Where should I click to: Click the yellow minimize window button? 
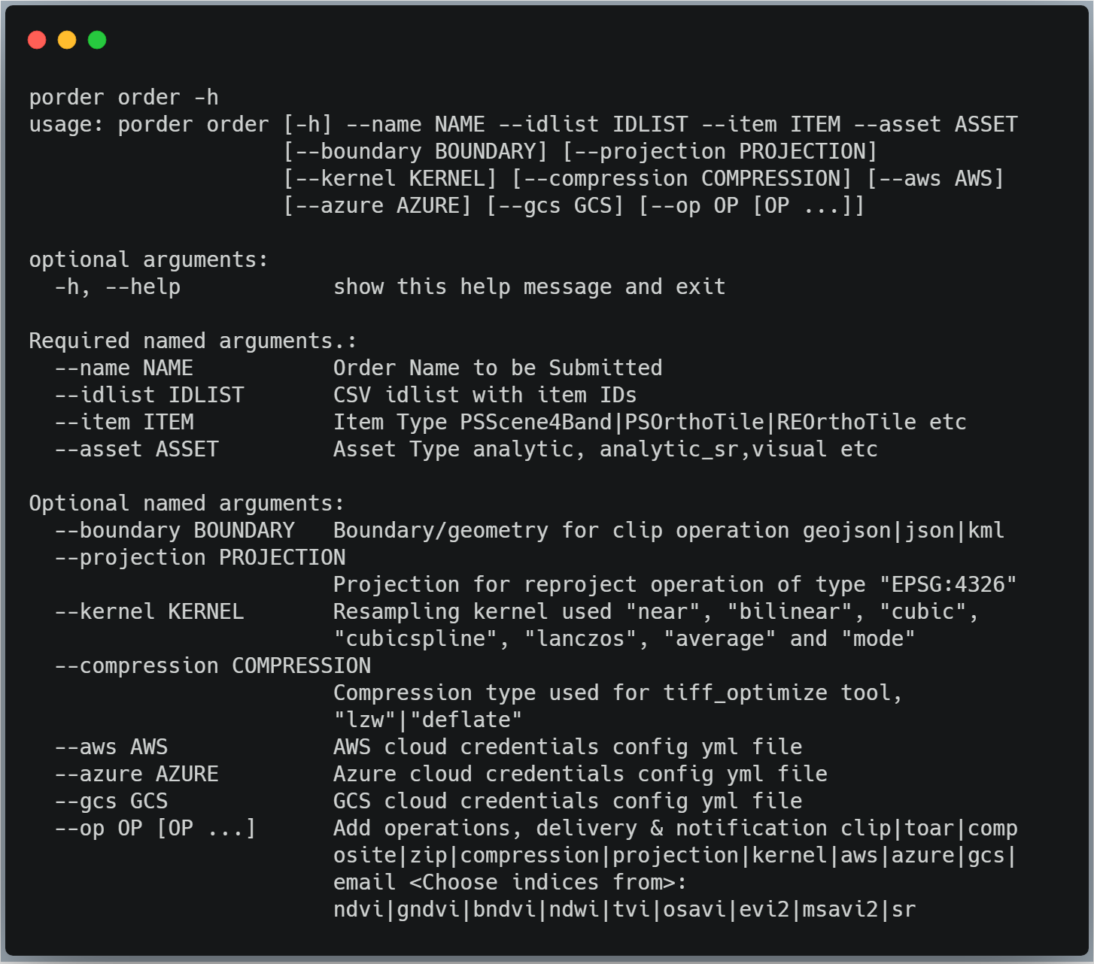coord(67,40)
